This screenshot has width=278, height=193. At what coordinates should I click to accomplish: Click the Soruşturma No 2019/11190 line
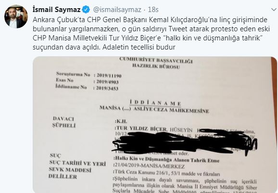pos(88,75)
